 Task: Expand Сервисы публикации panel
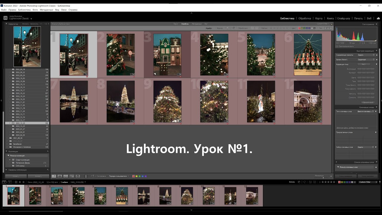7,170
